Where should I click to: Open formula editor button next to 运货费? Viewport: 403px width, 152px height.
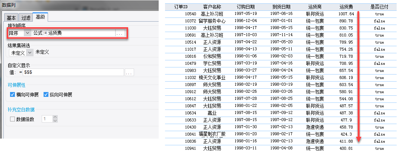click(x=120, y=33)
